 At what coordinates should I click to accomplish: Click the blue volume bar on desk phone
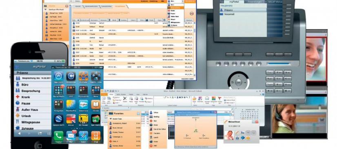coord(279,64)
